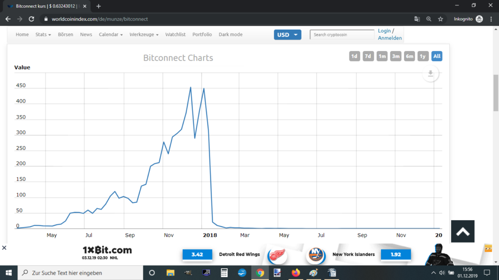Viewport: 499px width, 280px height.
Task: Expand the Calendar dropdown menu
Action: click(111, 35)
